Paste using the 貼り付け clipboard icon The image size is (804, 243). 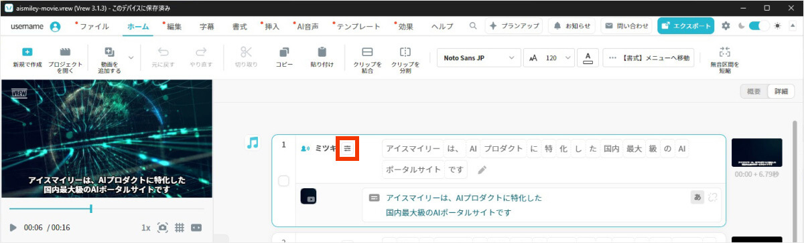[322, 52]
